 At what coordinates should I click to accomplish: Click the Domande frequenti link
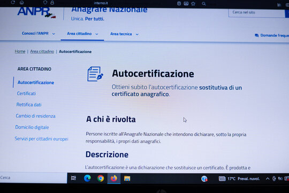pyautogui.click(x=275, y=35)
